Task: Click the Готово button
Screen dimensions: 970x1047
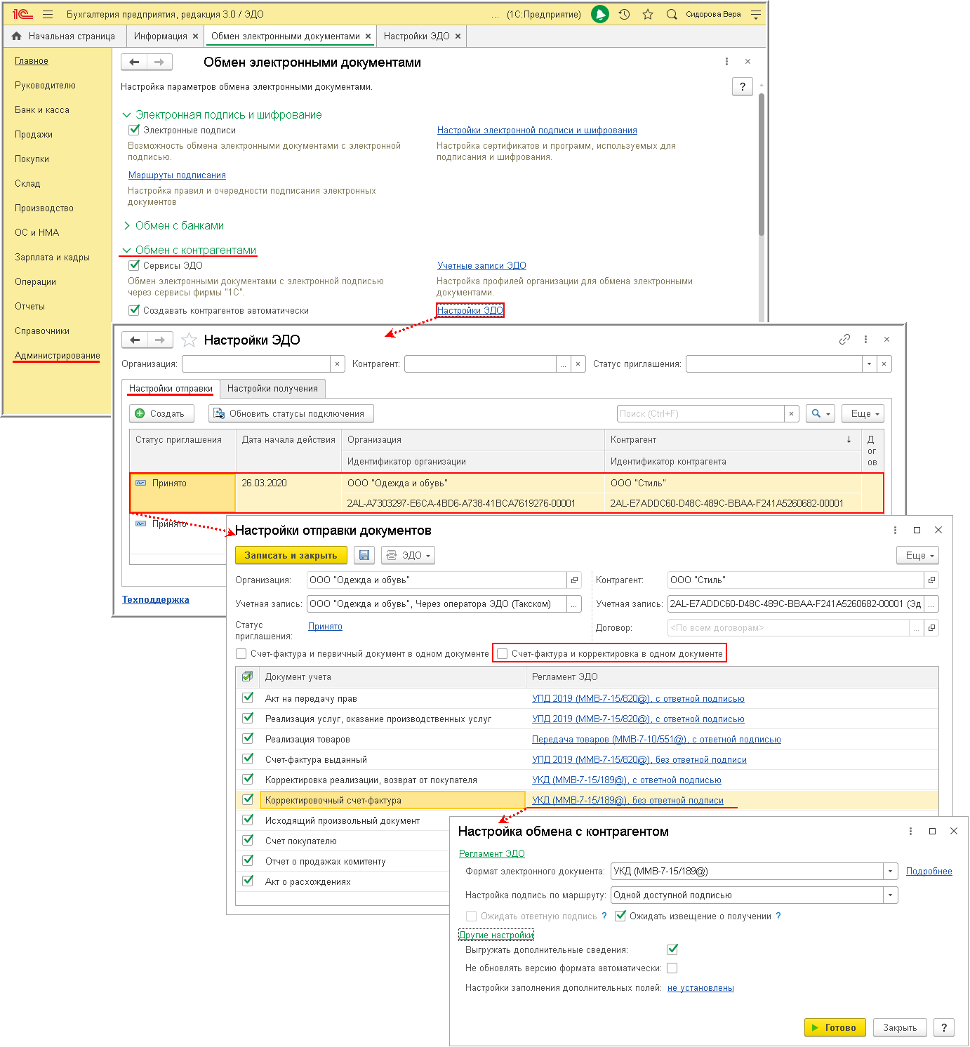Action: click(x=835, y=1028)
